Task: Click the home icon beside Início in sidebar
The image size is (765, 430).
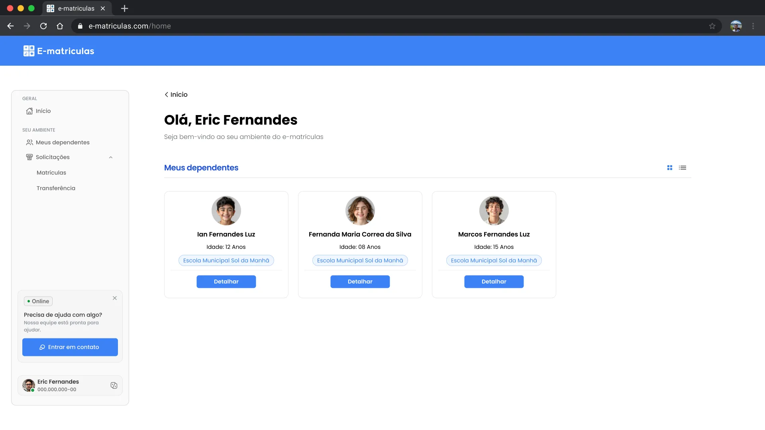Action: (x=29, y=111)
